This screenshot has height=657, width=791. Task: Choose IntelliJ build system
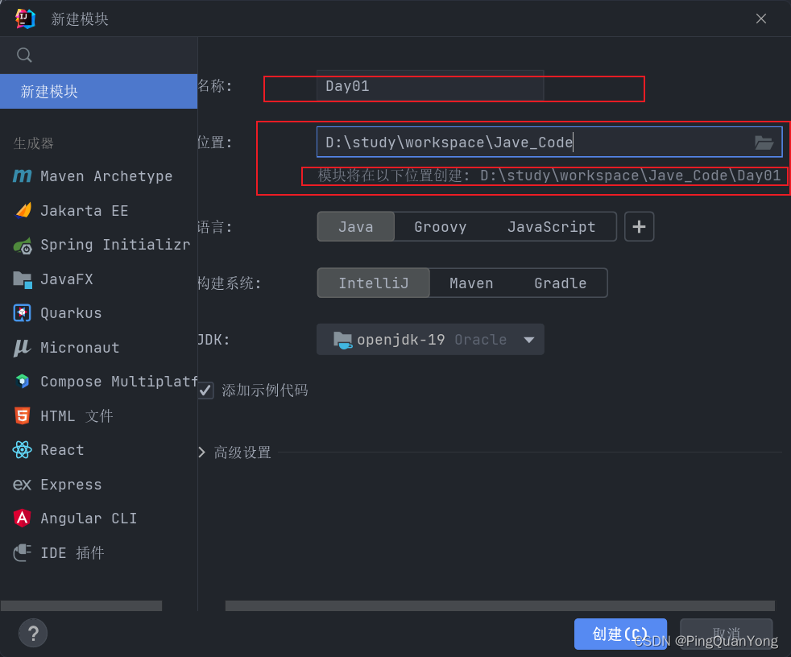pos(373,283)
